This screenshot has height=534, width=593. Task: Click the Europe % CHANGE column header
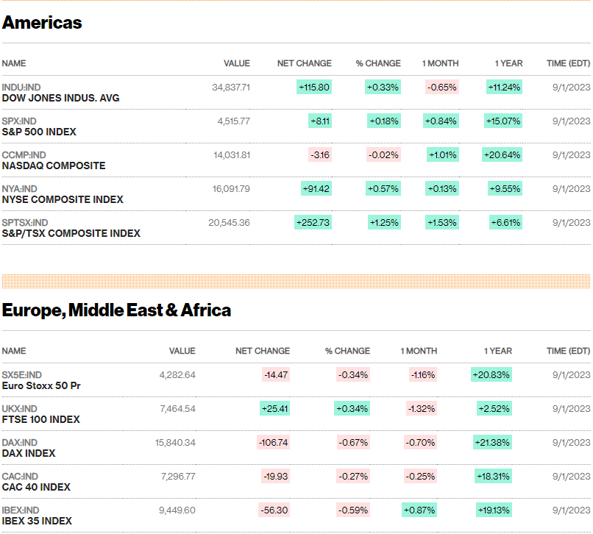[347, 351]
